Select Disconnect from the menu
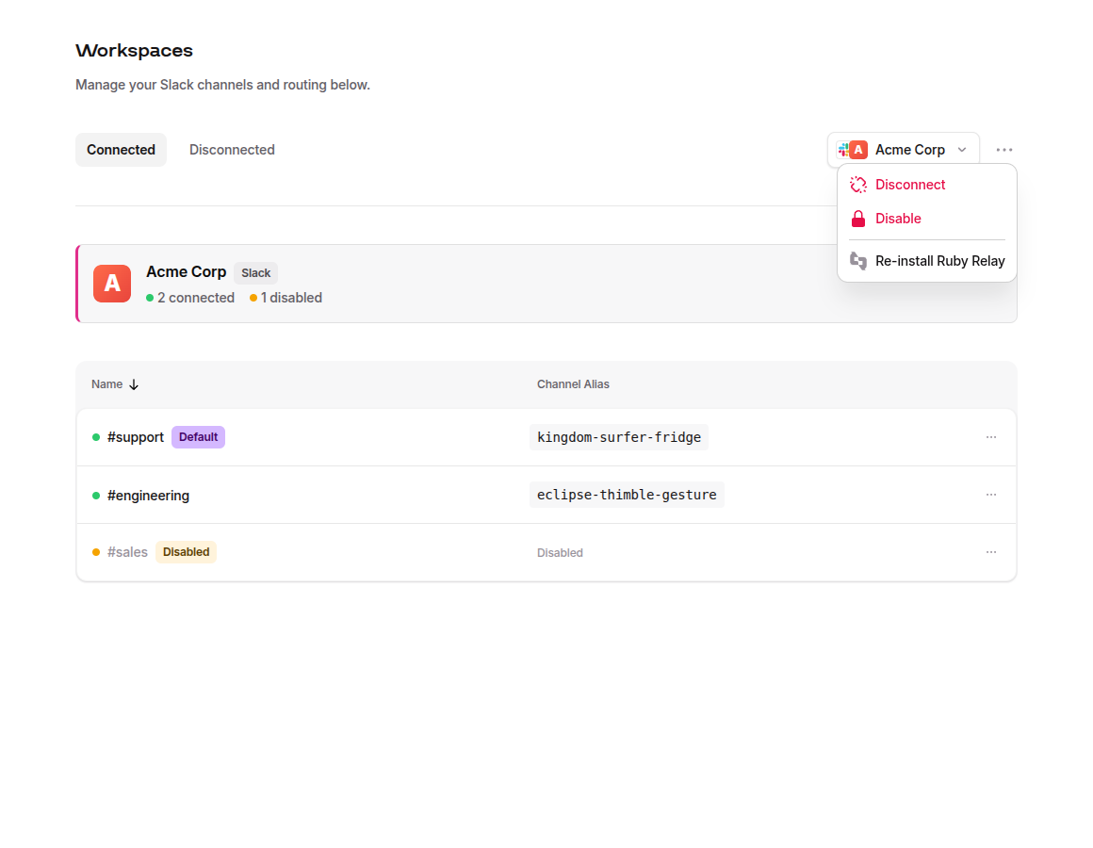This screenshot has height=848, width=1093. tap(927, 185)
